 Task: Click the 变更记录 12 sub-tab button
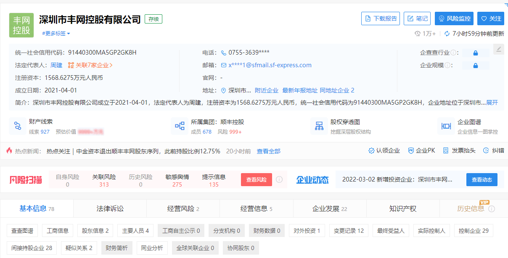(349, 231)
